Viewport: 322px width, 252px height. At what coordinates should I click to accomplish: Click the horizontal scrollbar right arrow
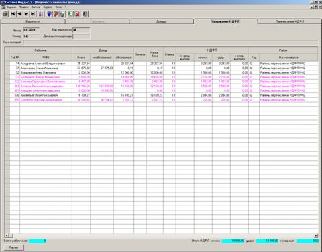(316, 235)
